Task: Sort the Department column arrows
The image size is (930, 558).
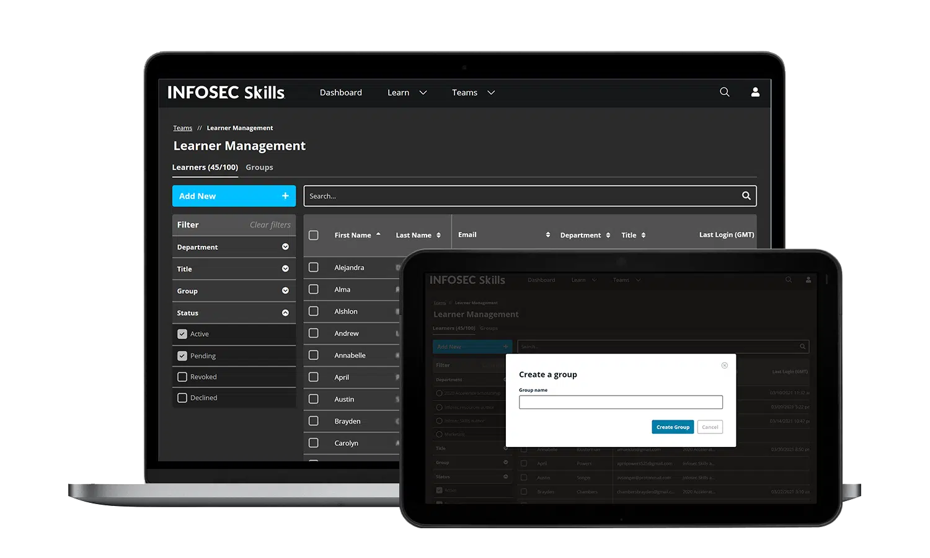Action: click(608, 235)
